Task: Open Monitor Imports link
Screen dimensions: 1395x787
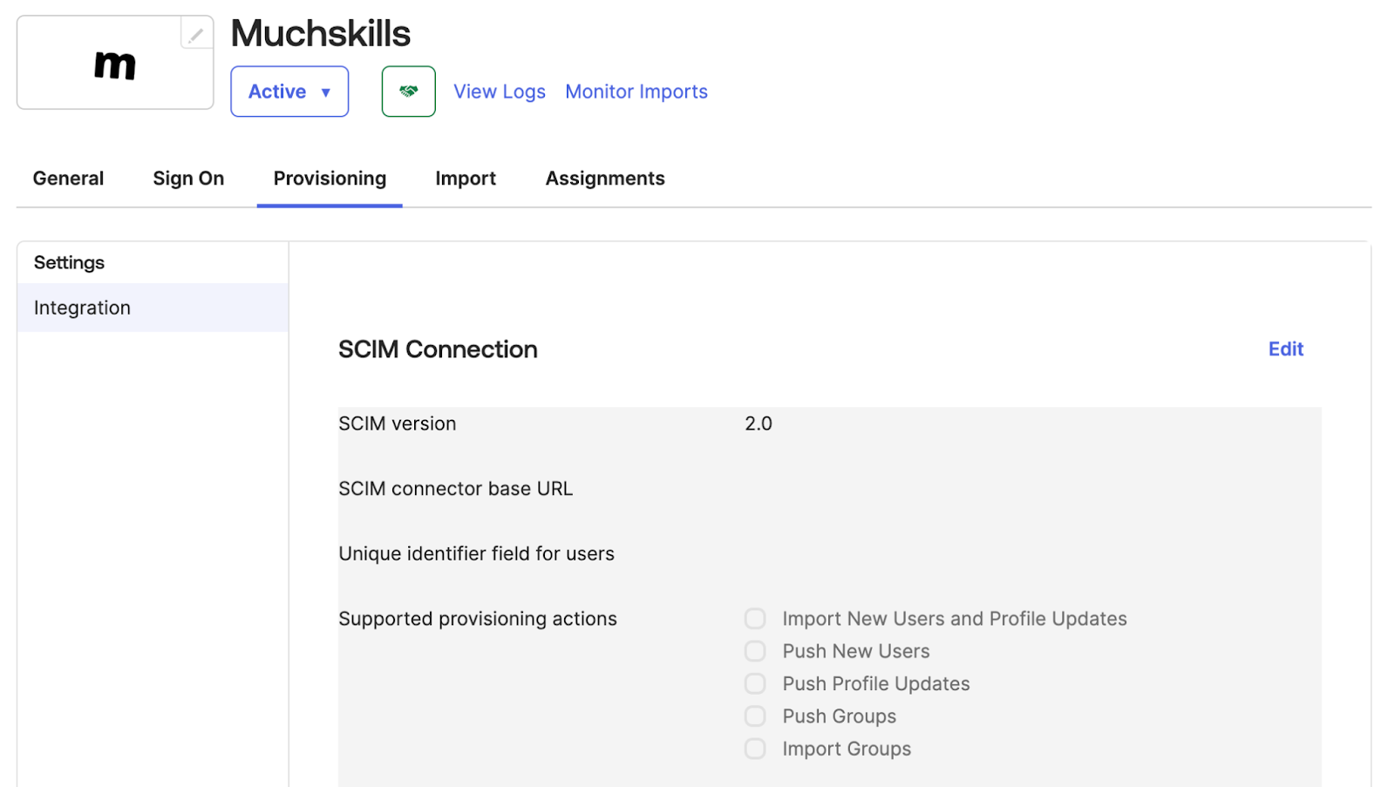Action: click(636, 92)
